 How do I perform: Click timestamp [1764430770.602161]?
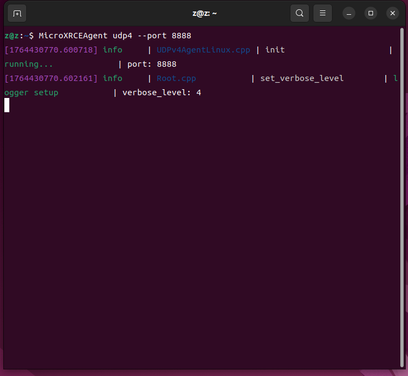click(51, 78)
